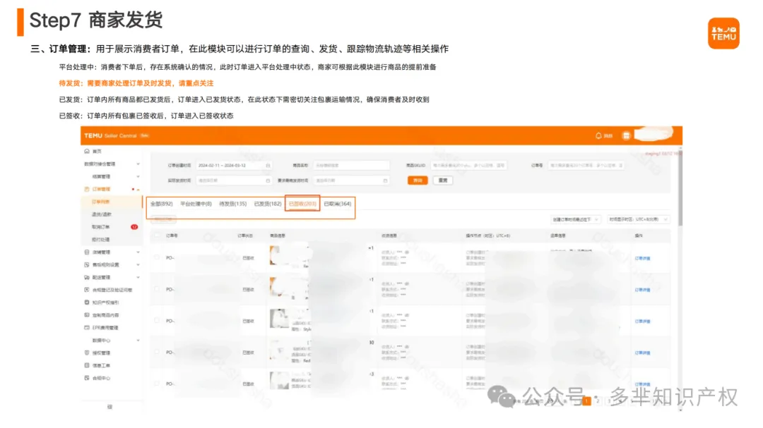The height and width of the screenshot is (428, 763).
Task: Tick the select-all checkbox beside 订单号 header
Action: pos(157,236)
